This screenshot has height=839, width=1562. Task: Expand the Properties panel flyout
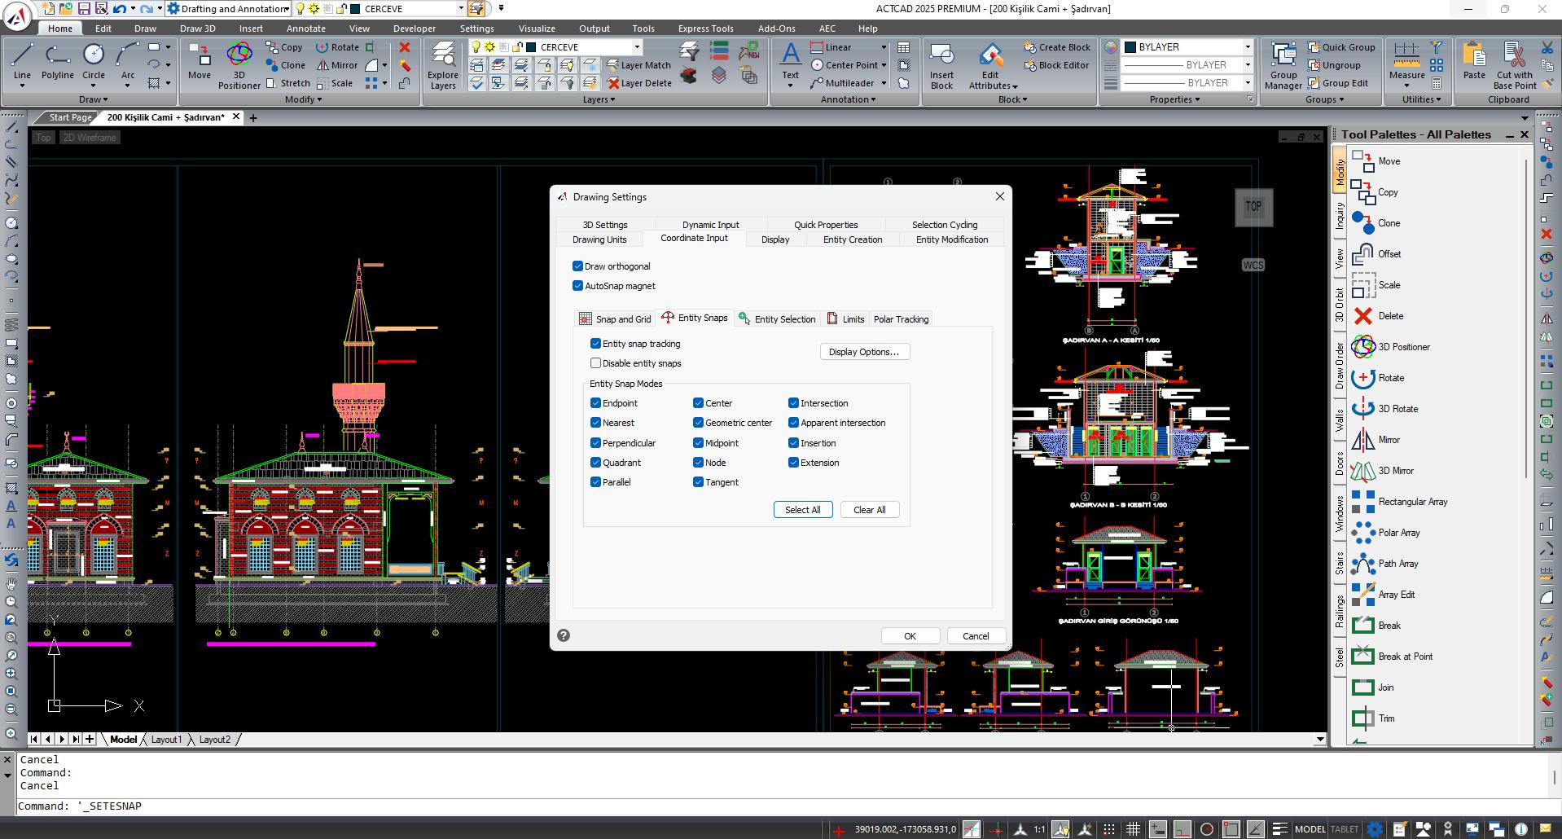pyautogui.click(x=1174, y=99)
